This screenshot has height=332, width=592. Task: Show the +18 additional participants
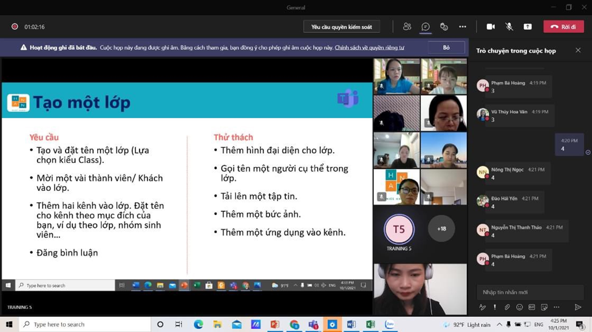(441, 229)
